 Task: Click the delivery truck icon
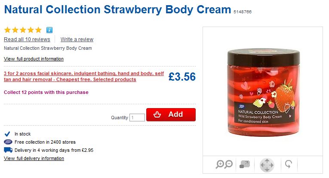(8, 150)
